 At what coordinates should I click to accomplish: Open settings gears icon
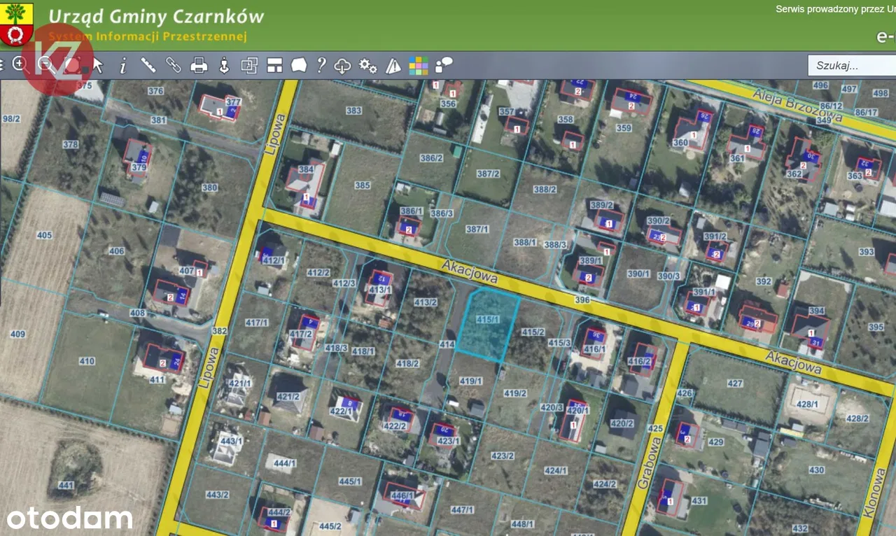point(367,66)
